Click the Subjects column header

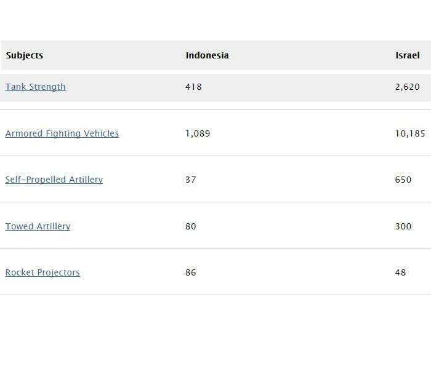pyautogui.click(x=25, y=55)
